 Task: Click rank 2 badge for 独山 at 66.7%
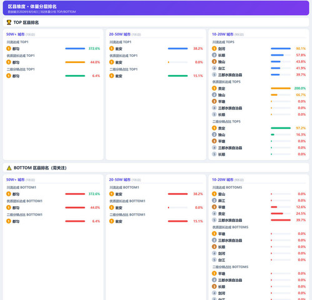click(214, 95)
